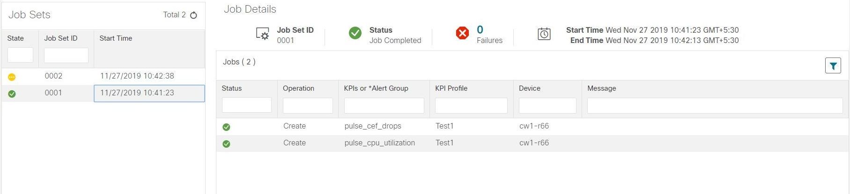Click the green Job Completed status checkmark

point(355,33)
